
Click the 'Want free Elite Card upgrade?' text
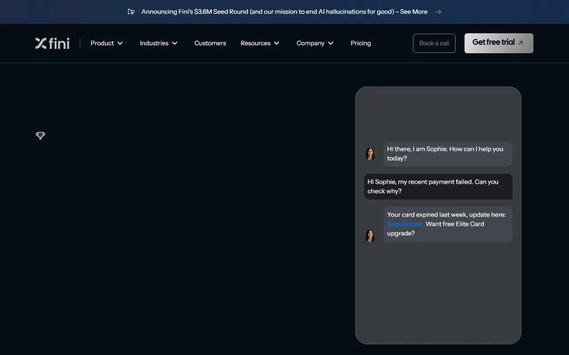[455, 224]
